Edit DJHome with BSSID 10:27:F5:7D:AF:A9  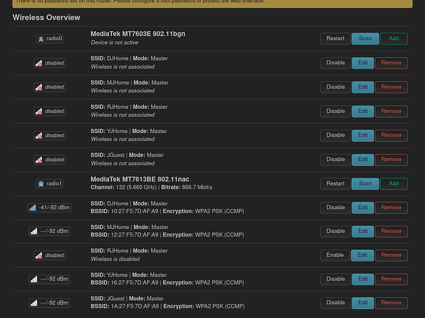point(363,207)
